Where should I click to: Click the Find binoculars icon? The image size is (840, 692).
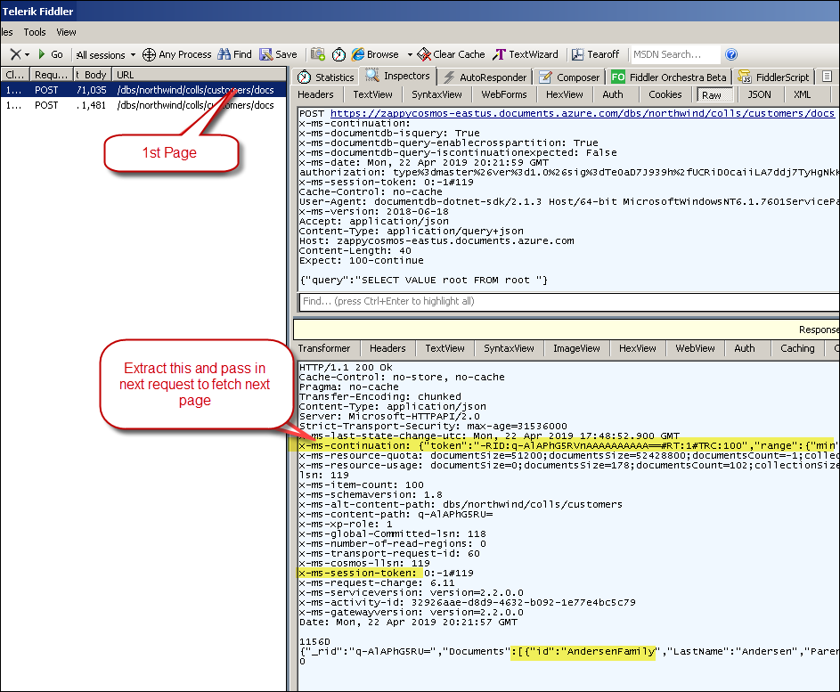[224, 54]
